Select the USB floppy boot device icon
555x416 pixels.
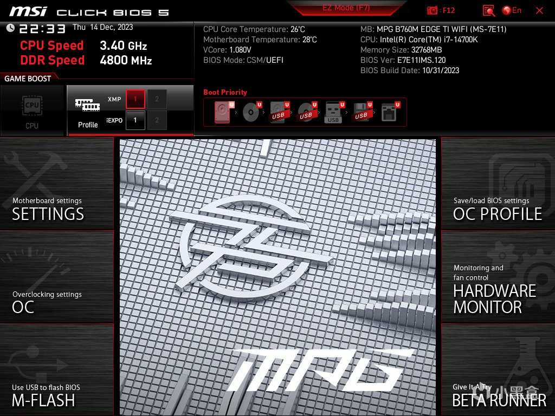pos(362,112)
